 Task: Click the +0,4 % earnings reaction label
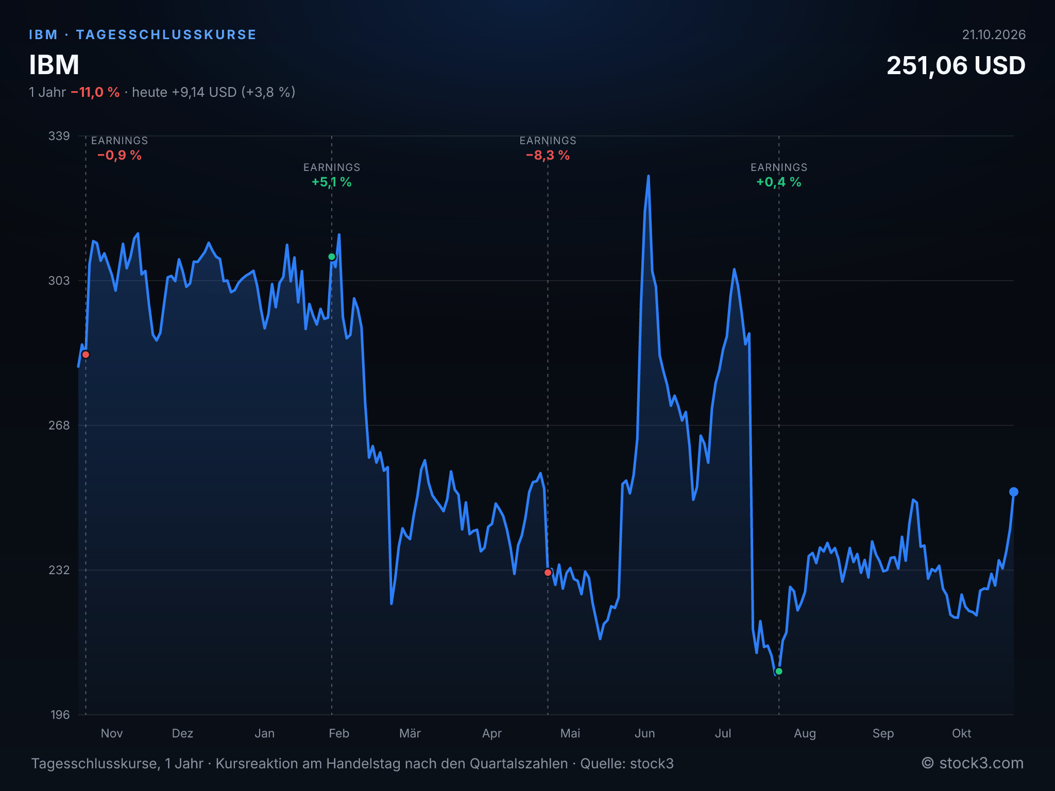tap(779, 182)
